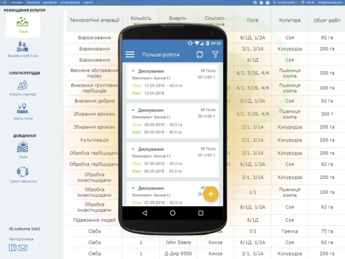The image size is (345, 259).
Task: Click the tech support email envelope icon
Action: tap(23, 248)
